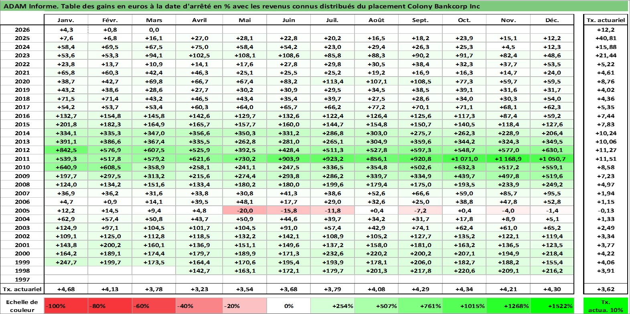The height and width of the screenshot is (314, 630).
Task: Select the 2000 July cell +232,6
Action: (332, 253)
